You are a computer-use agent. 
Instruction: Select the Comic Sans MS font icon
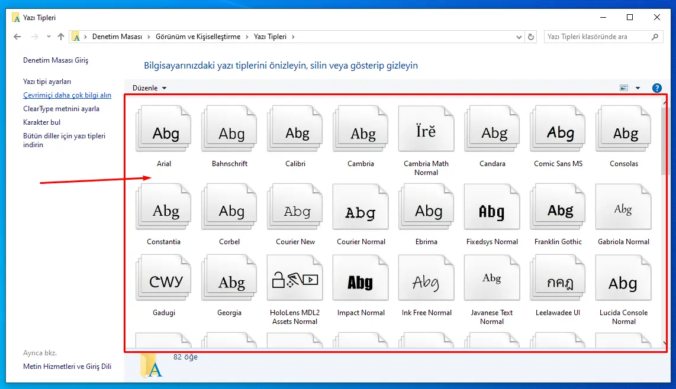pos(558,128)
